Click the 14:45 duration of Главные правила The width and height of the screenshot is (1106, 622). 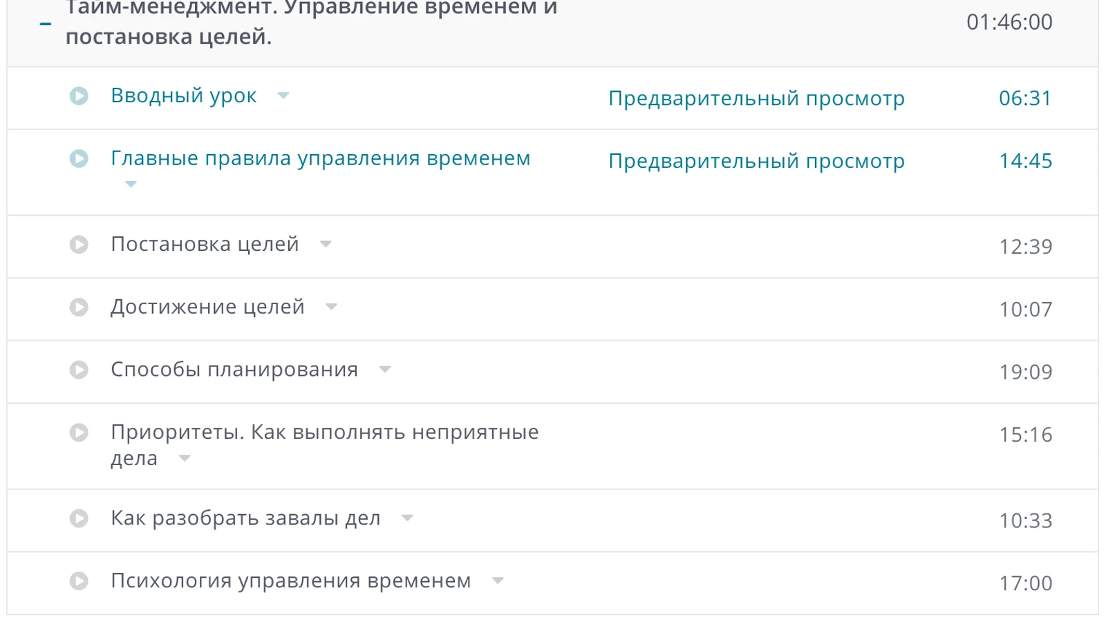(1025, 161)
